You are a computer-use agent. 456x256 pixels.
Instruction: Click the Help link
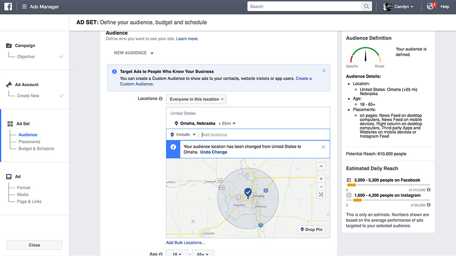445,6
